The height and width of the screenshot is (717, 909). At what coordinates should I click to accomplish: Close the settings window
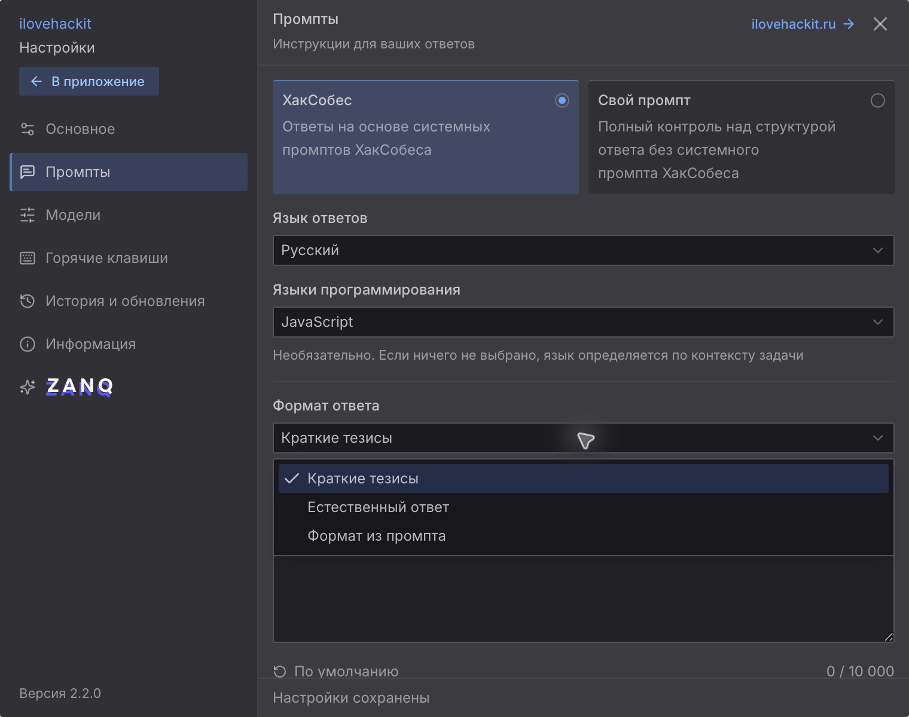[x=880, y=24]
